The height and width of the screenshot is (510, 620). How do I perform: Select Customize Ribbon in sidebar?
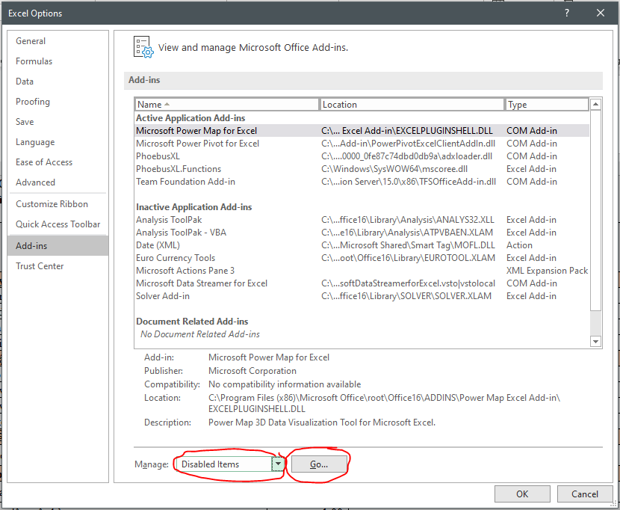[x=52, y=204]
